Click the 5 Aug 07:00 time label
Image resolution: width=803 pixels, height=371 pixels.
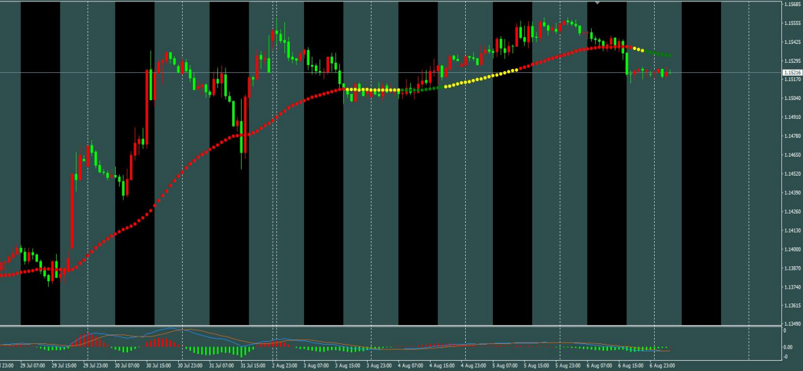pyautogui.click(x=505, y=366)
